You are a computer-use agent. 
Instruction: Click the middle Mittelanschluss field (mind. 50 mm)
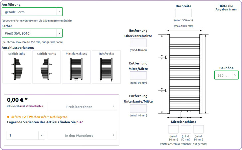186,129
